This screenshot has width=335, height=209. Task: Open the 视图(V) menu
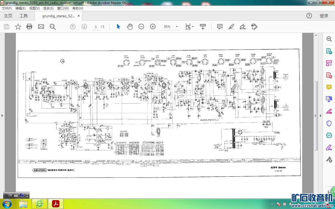(x=34, y=8)
